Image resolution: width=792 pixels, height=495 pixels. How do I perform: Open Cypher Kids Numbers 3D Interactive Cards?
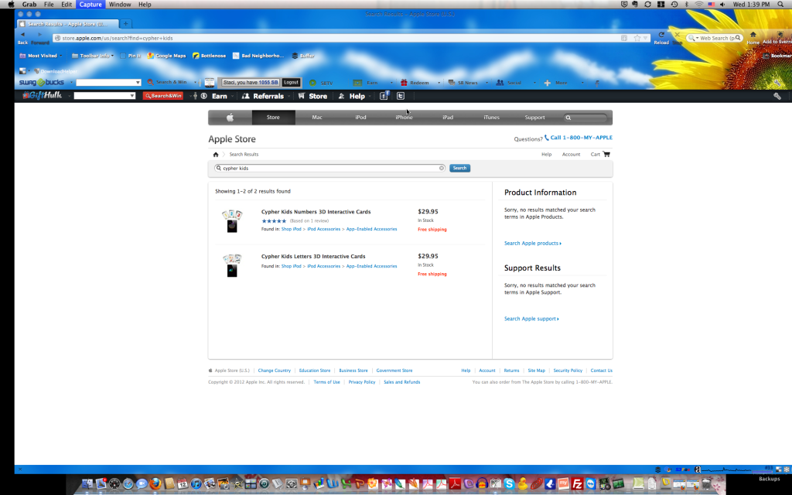pos(316,212)
